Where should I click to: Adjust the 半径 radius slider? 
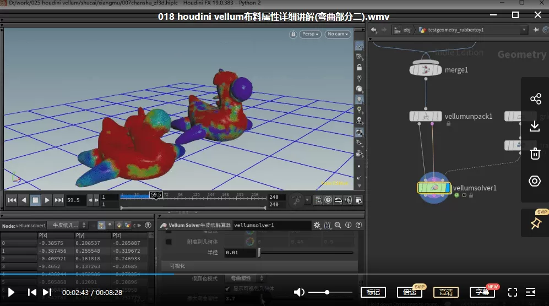tap(259, 253)
